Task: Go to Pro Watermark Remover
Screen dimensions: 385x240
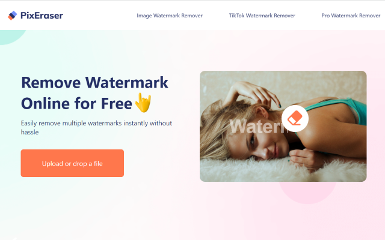Action: pyautogui.click(x=351, y=16)
